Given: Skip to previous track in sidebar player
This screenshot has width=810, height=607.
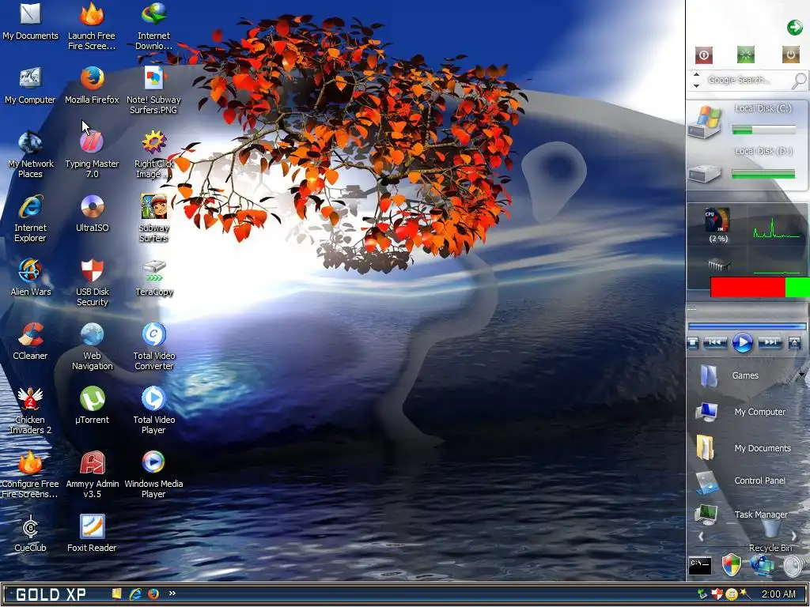Looking at the screenshot, I should [715, 342].
